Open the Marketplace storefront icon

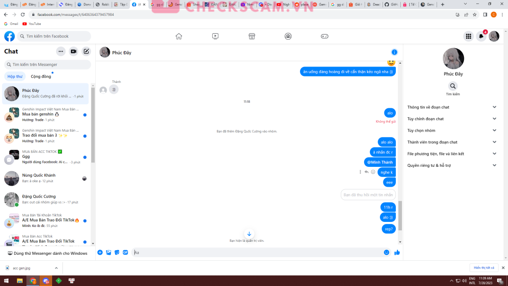(x=252, y=36)
